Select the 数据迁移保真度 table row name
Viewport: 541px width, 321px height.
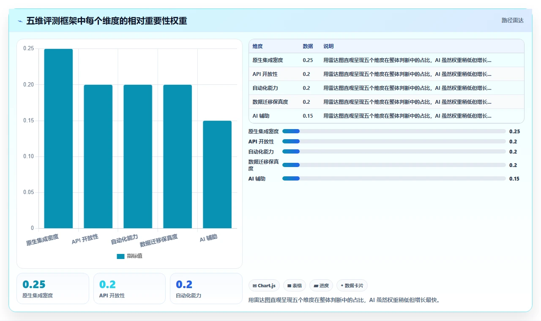(270, 102)
